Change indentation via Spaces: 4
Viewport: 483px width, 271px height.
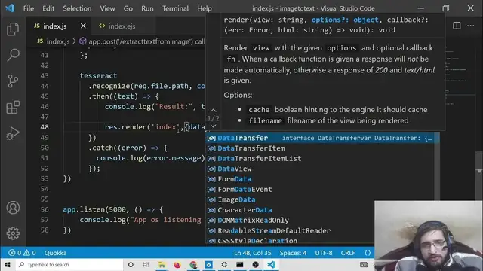(x=293, y=253)
